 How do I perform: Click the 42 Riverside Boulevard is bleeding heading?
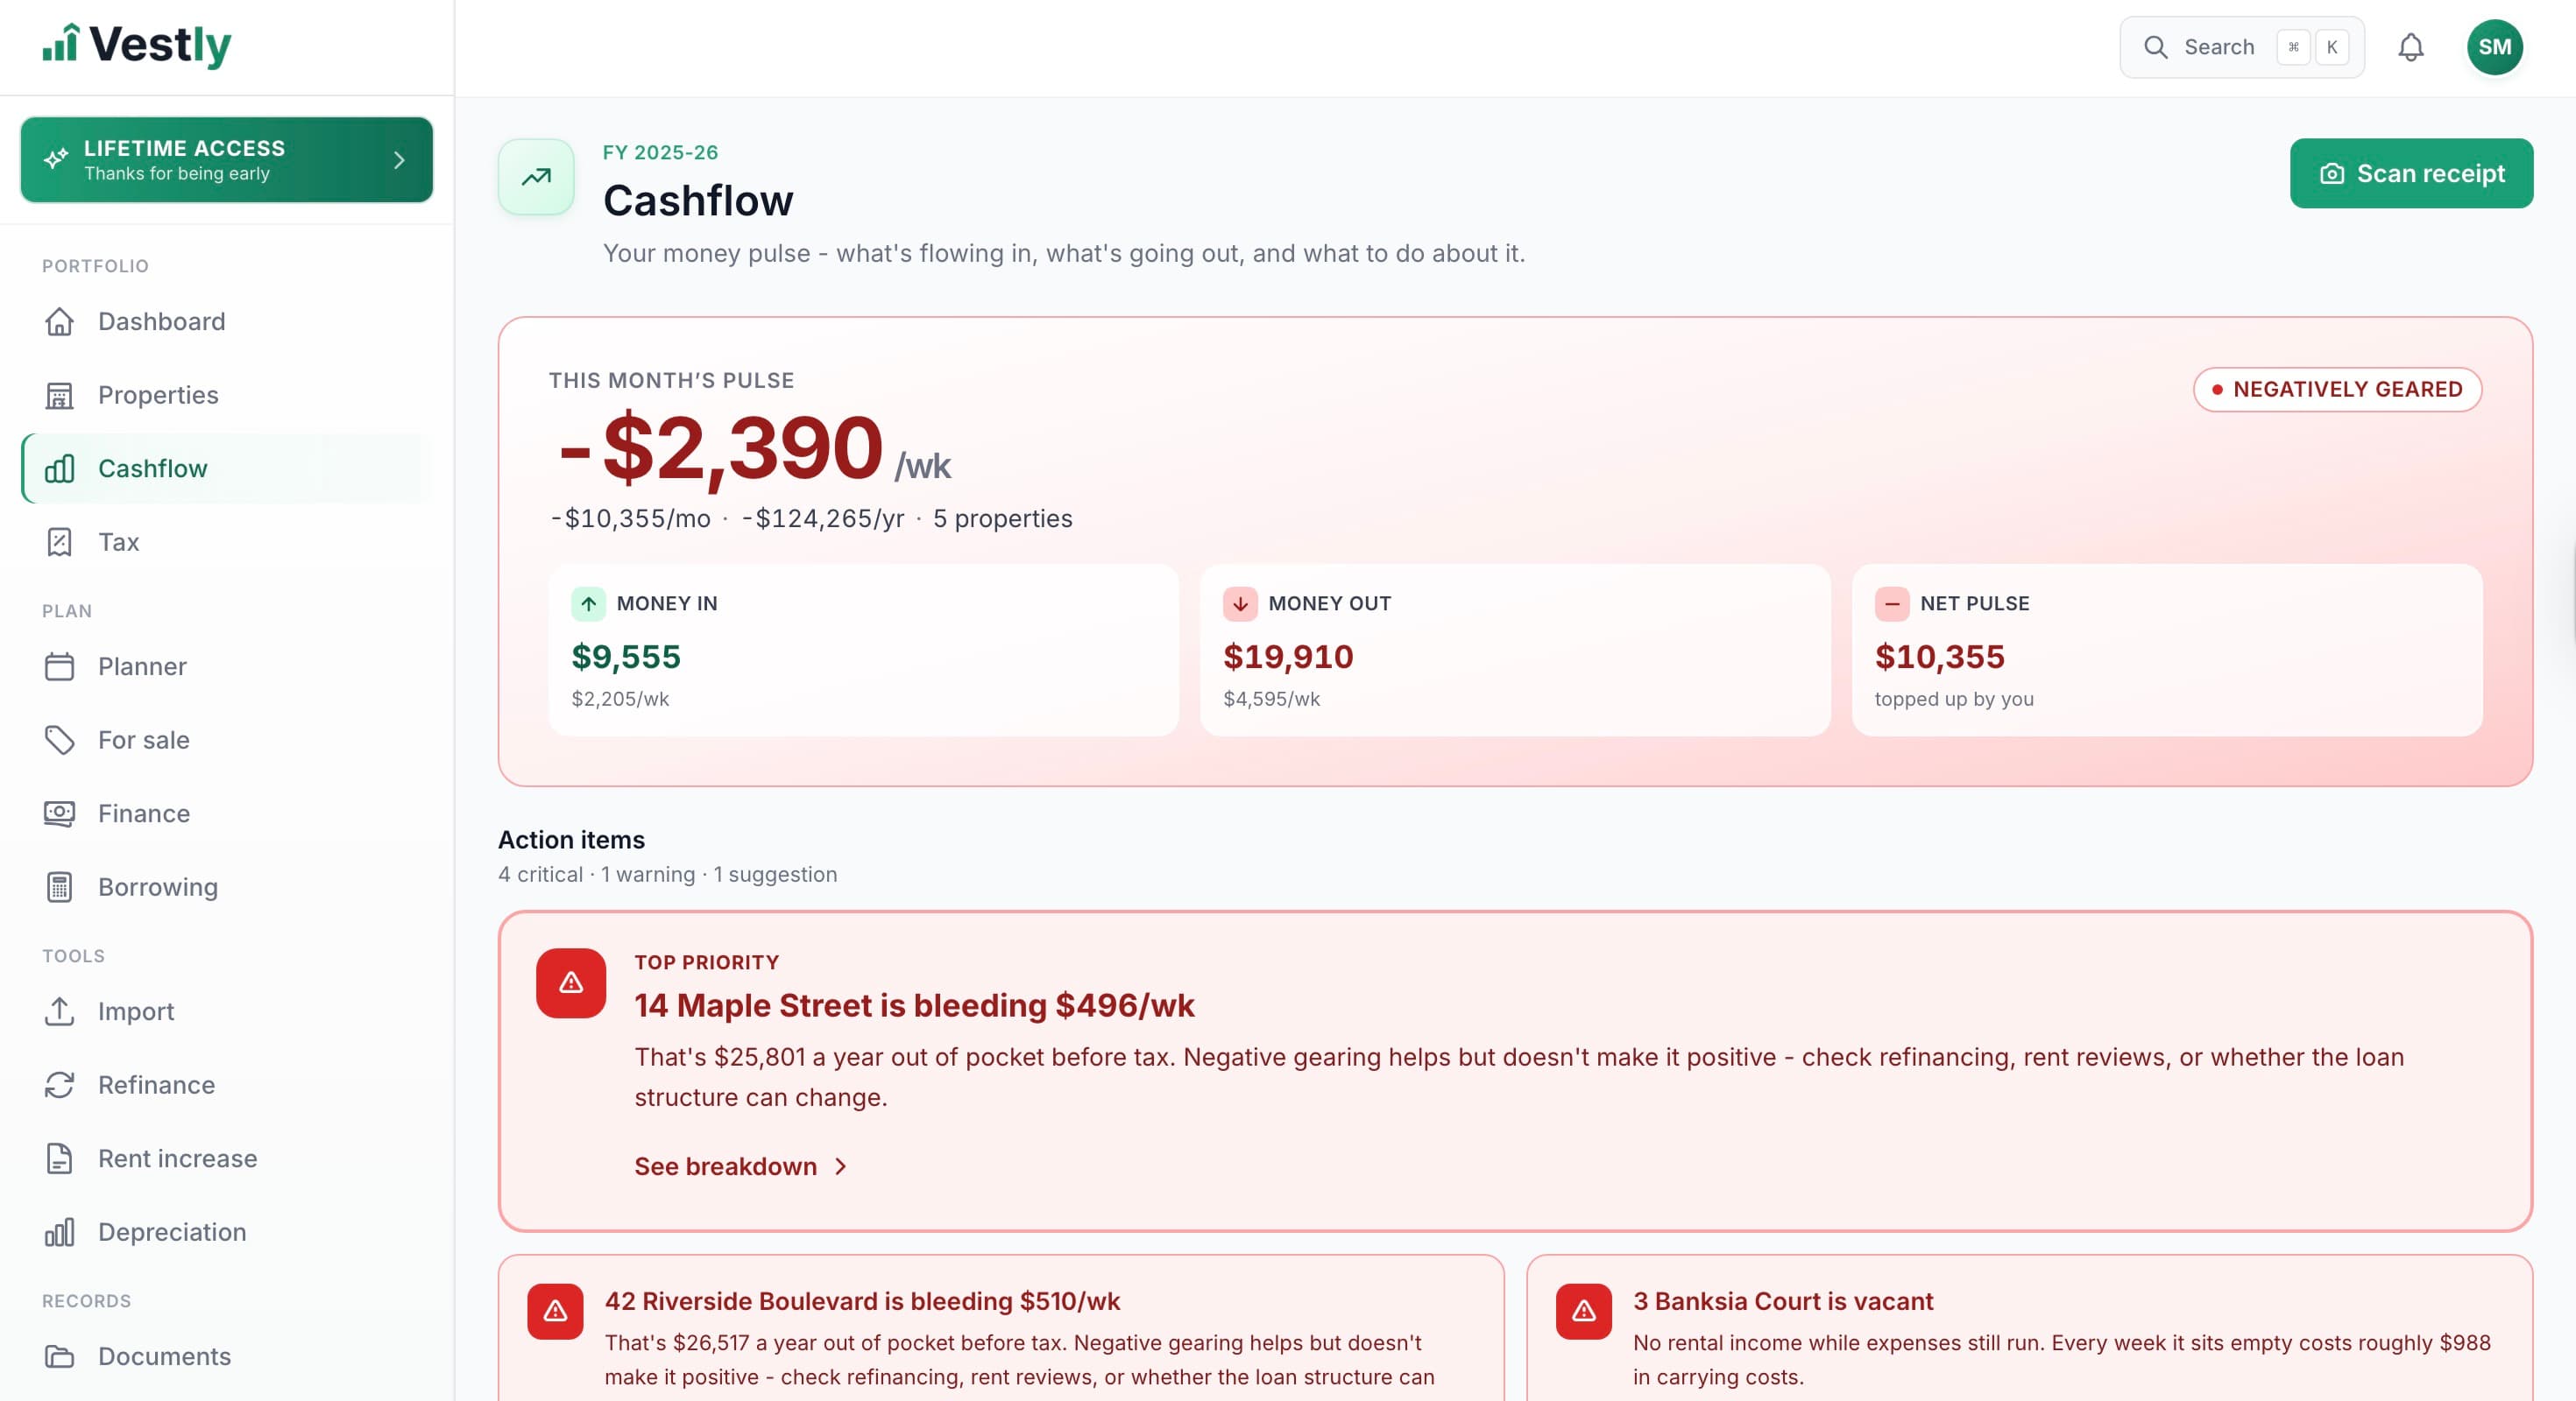862,1301
